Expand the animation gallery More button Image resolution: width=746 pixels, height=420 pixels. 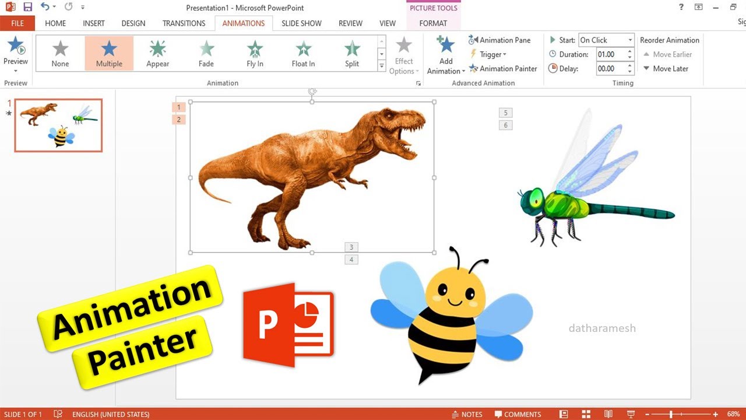click(382, 66)
